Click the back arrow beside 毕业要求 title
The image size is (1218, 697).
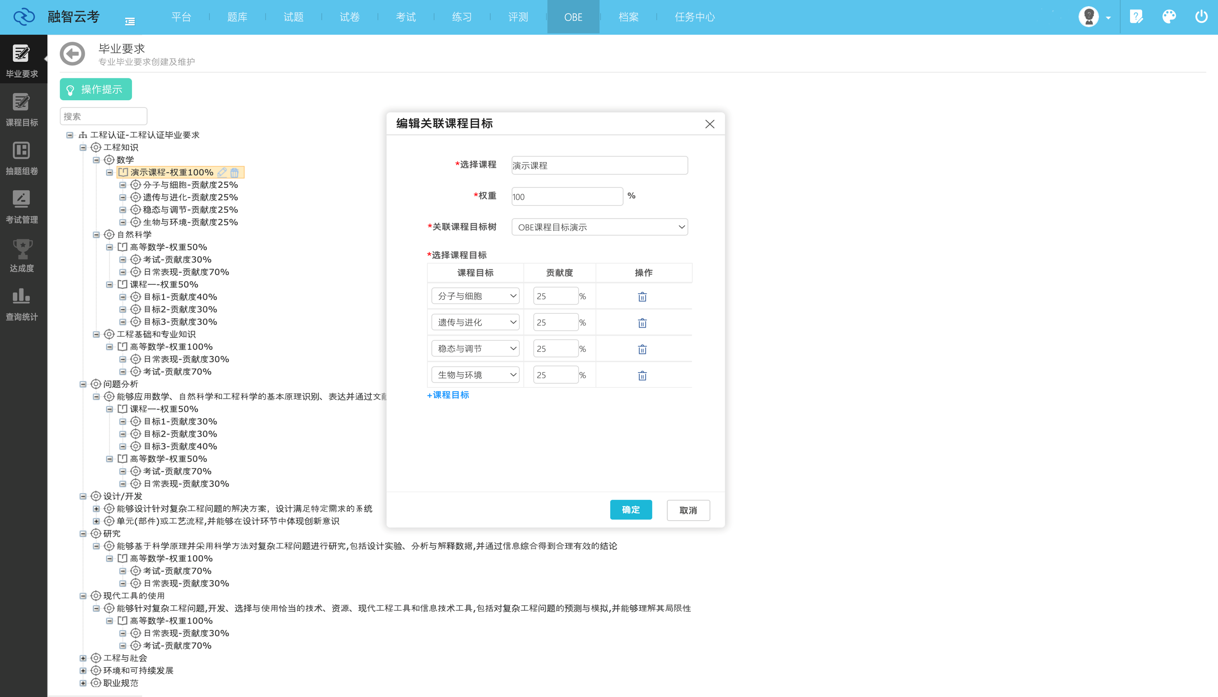[72, 53]
